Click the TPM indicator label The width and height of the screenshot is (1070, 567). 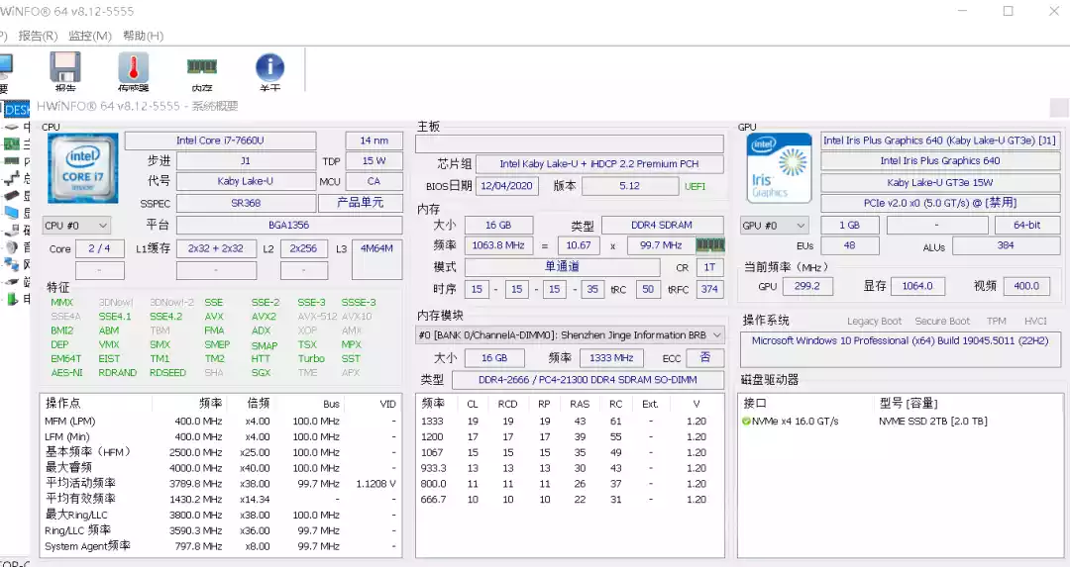coord(997,321)
